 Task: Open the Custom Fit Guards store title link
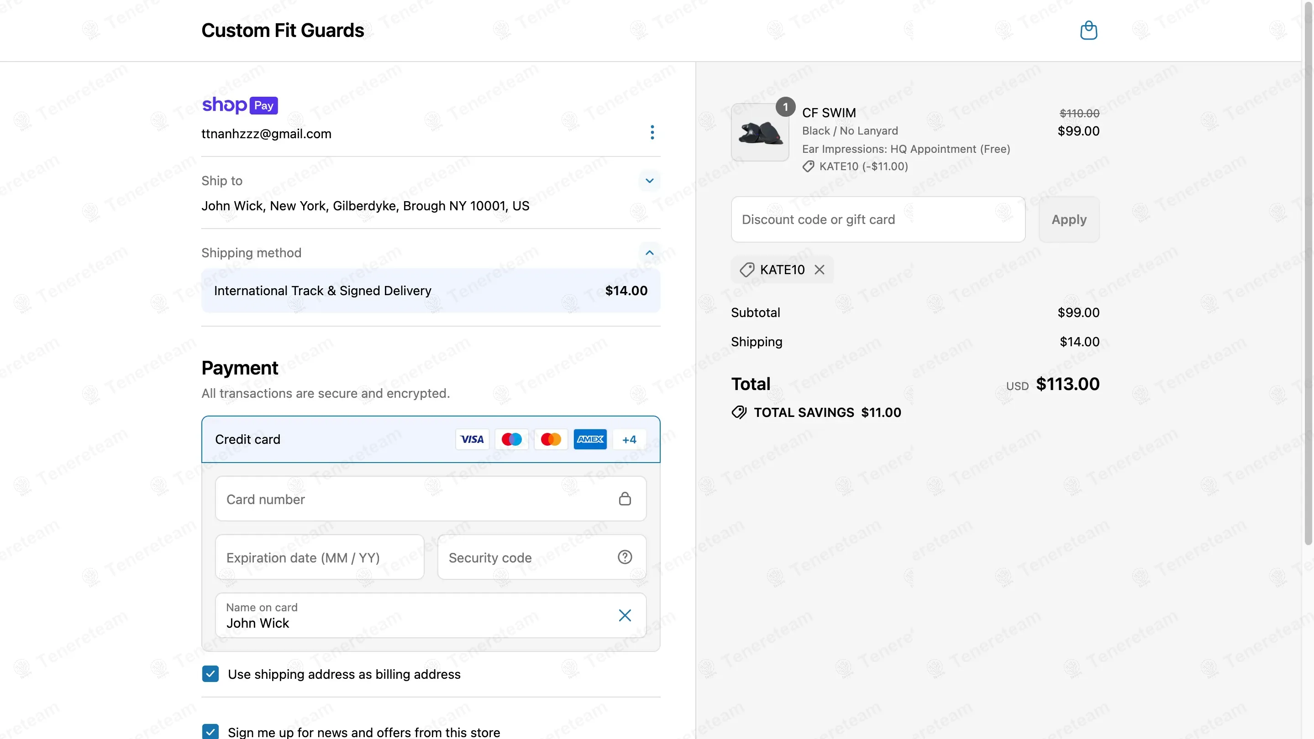[283, 31]
